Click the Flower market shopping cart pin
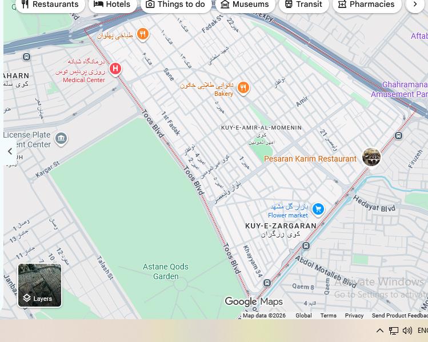 pos(318,210)
